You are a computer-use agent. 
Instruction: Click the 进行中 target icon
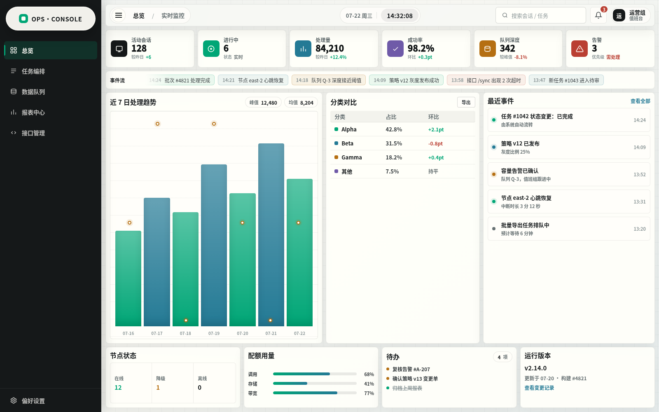[x=211, y=49]
